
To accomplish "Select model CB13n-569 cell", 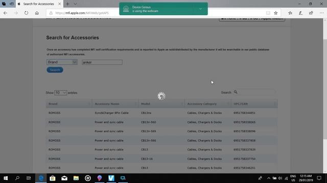I will [149, 131].
